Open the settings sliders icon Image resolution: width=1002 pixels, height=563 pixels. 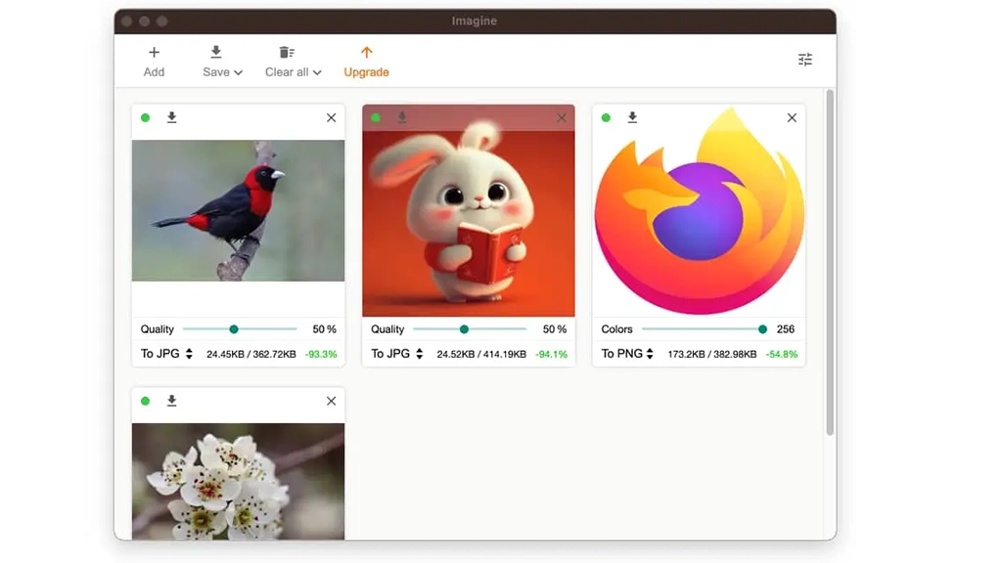point(805,60)
